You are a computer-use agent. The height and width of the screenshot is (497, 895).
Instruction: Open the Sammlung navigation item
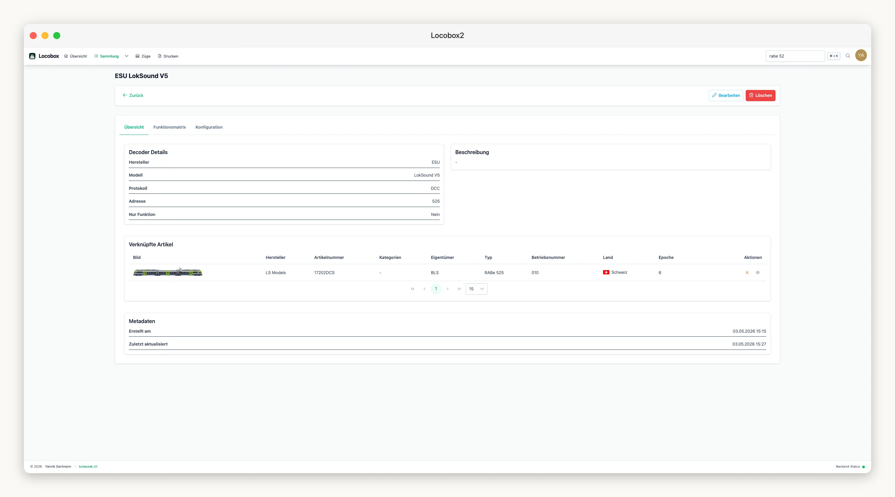[x=106, y=56]
